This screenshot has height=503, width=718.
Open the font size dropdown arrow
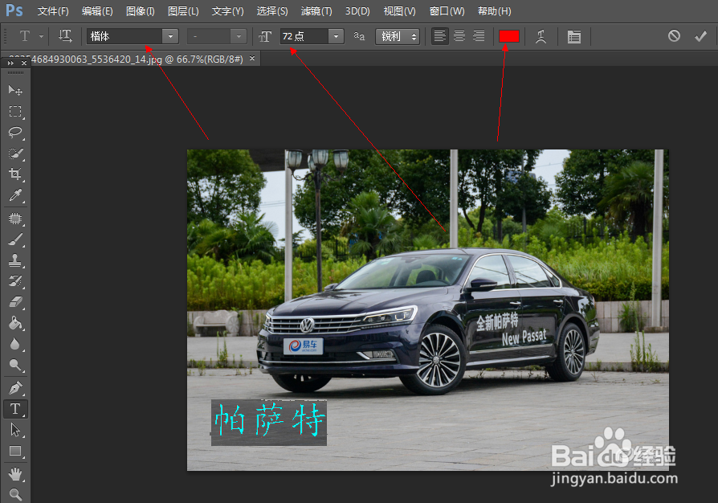point(336,36)
